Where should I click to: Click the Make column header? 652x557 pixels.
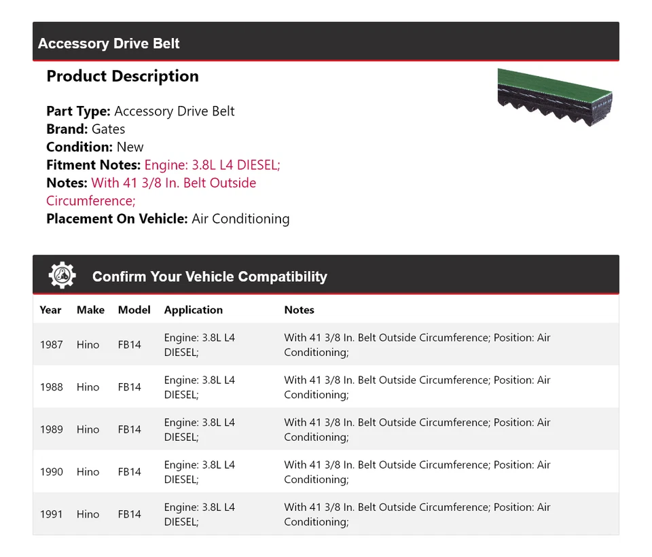90,310
